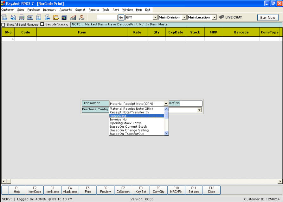The image size is (283, 202).
Task: Open the Alert menu
Action: 116,10
